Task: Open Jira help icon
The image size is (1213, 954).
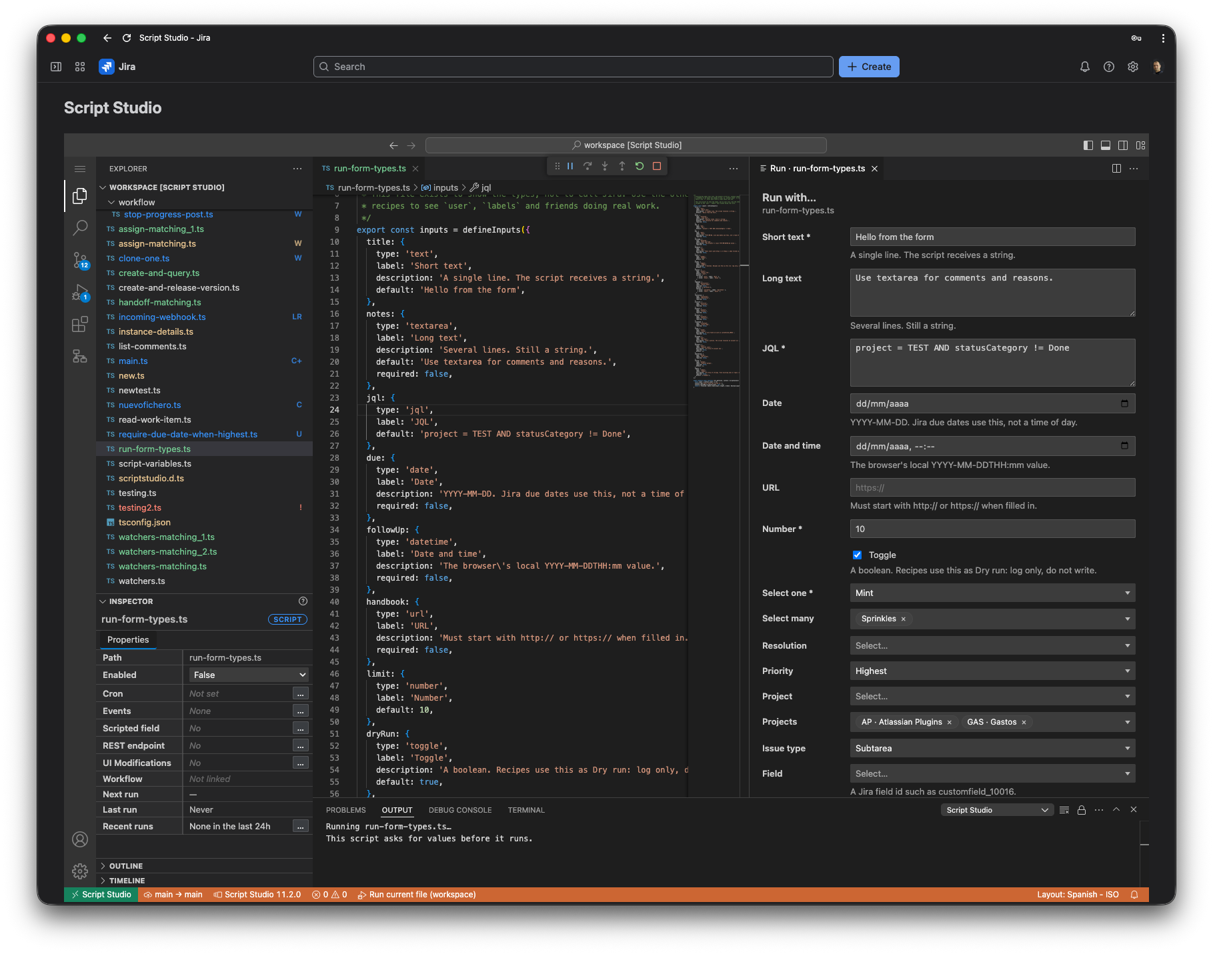Action: [1109, 67]
